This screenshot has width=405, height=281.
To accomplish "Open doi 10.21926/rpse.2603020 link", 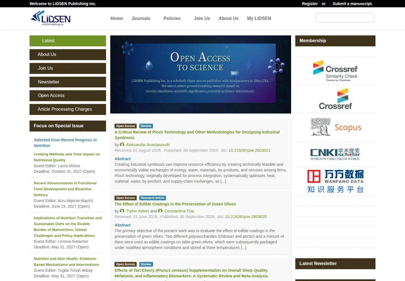I will point(246,217).
